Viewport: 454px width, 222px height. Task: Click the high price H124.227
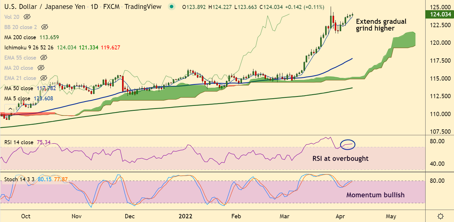click(x=220, y=7)
